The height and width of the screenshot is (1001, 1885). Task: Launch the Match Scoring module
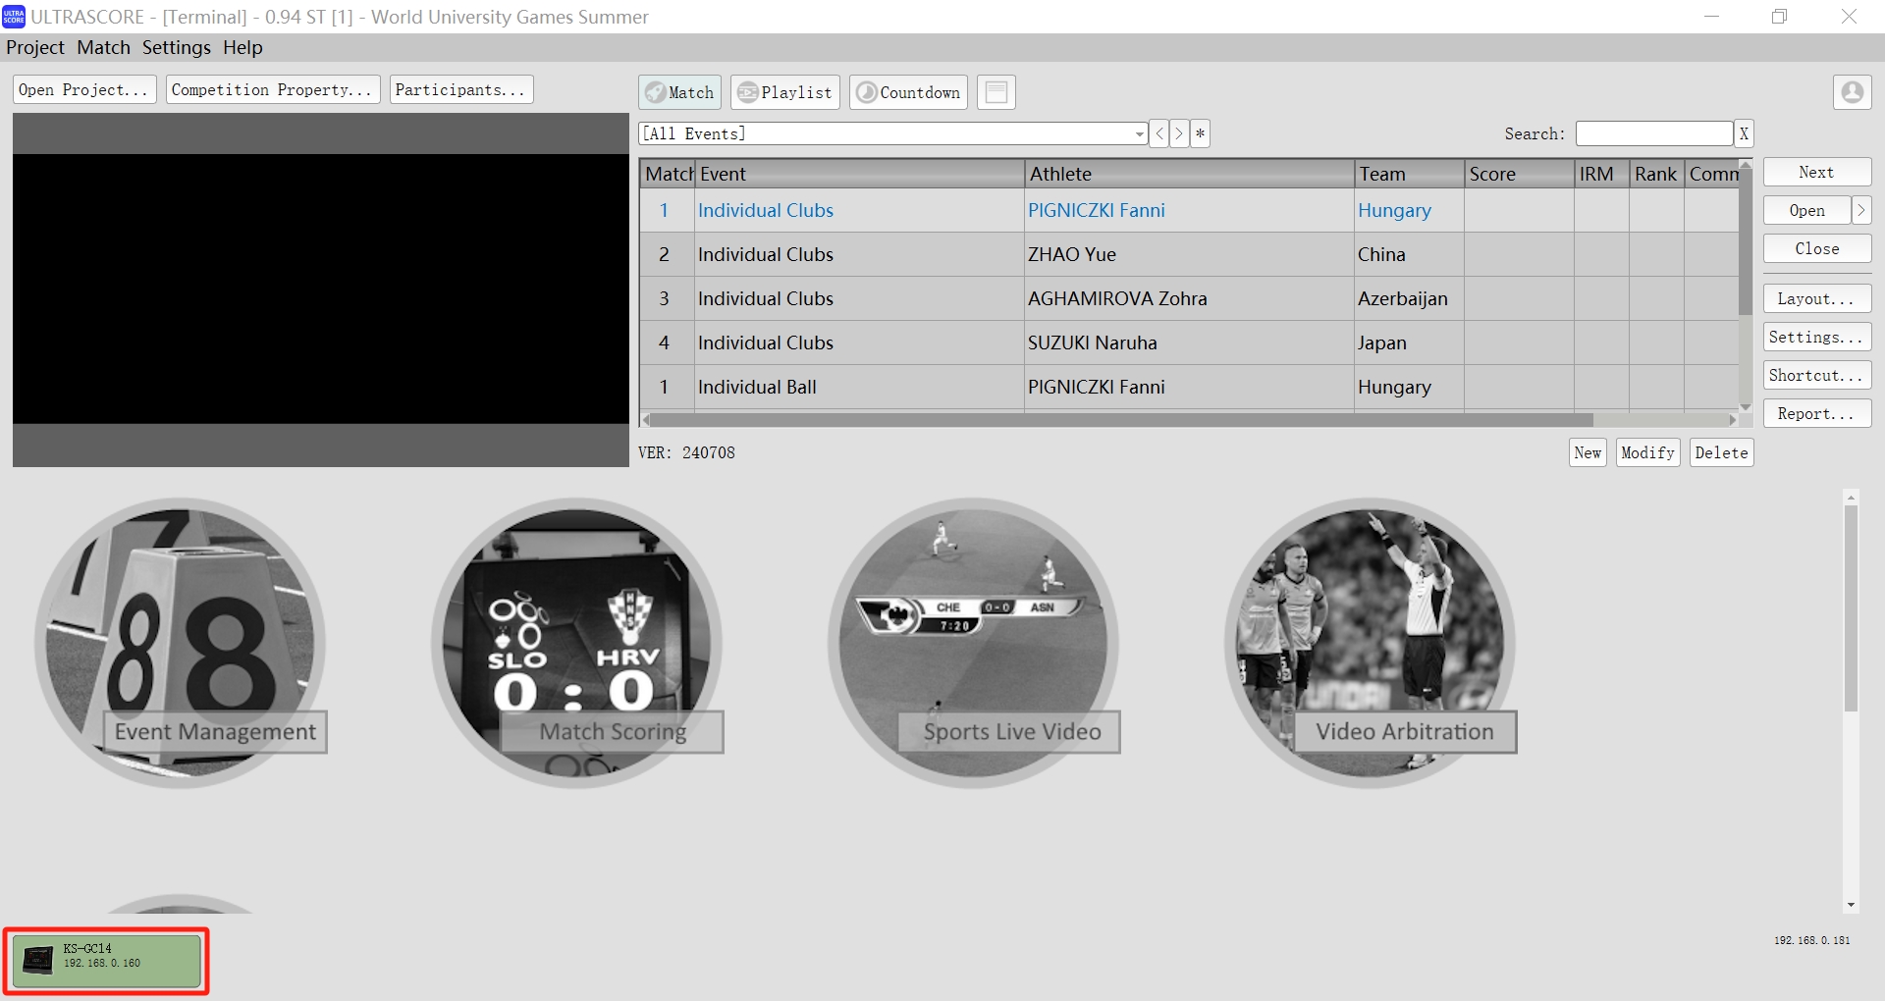point(577,643)
